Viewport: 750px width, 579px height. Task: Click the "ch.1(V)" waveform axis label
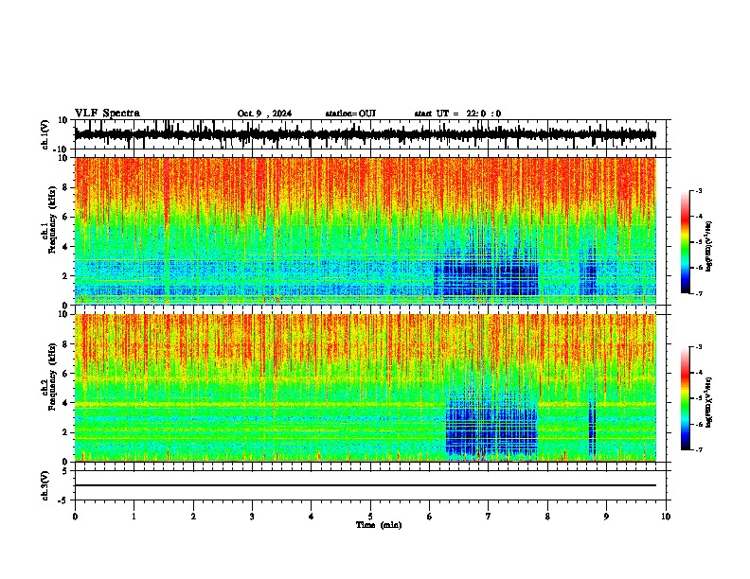pos(45,134)
